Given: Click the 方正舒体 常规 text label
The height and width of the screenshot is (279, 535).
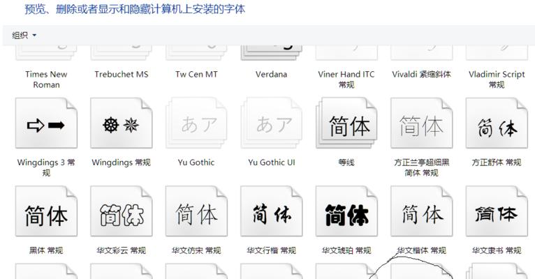Looking at the screenshot, I should [497, 163].
